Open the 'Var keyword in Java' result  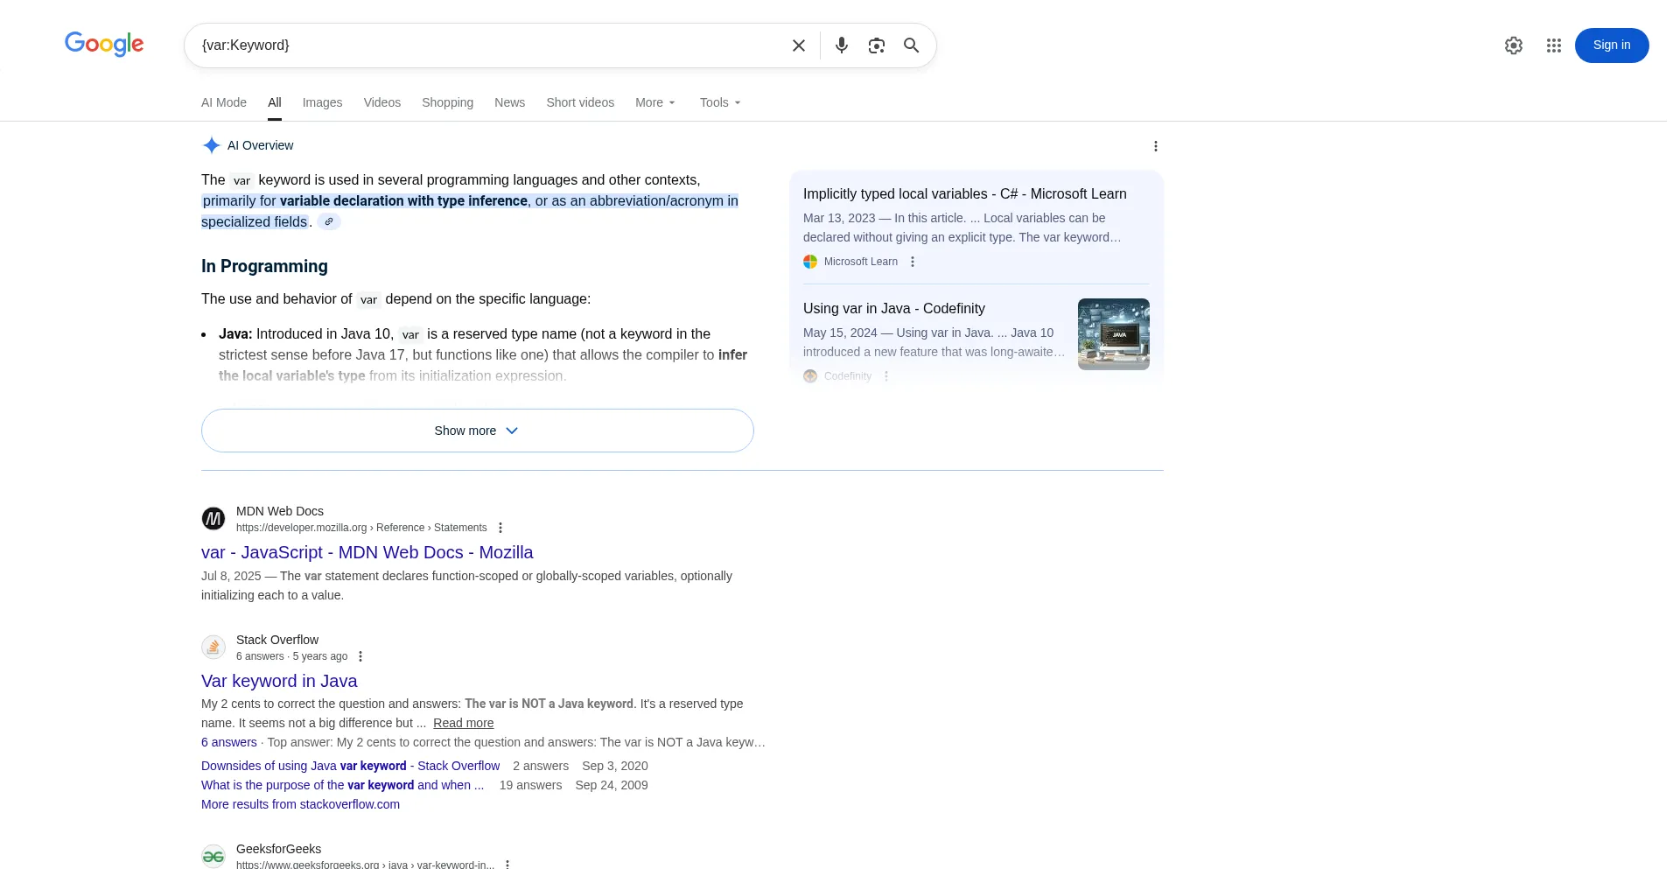tap(279, 681)
